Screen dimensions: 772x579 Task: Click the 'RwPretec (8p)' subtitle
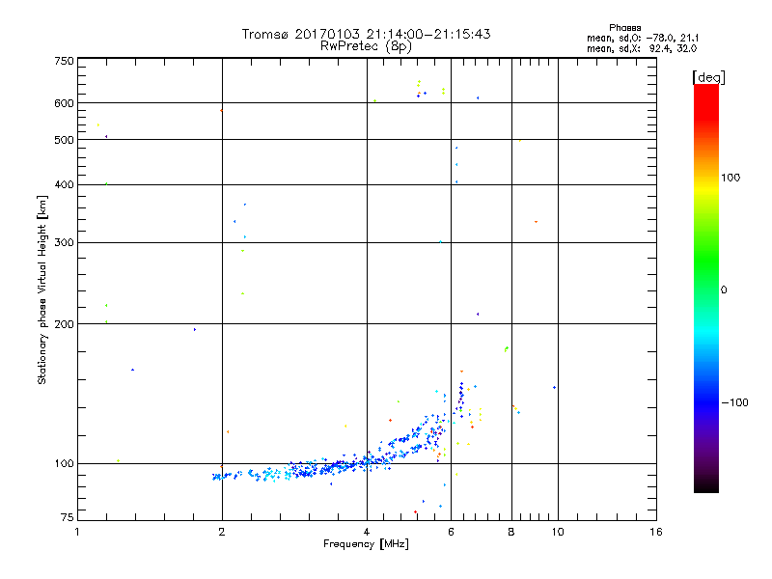366,46
